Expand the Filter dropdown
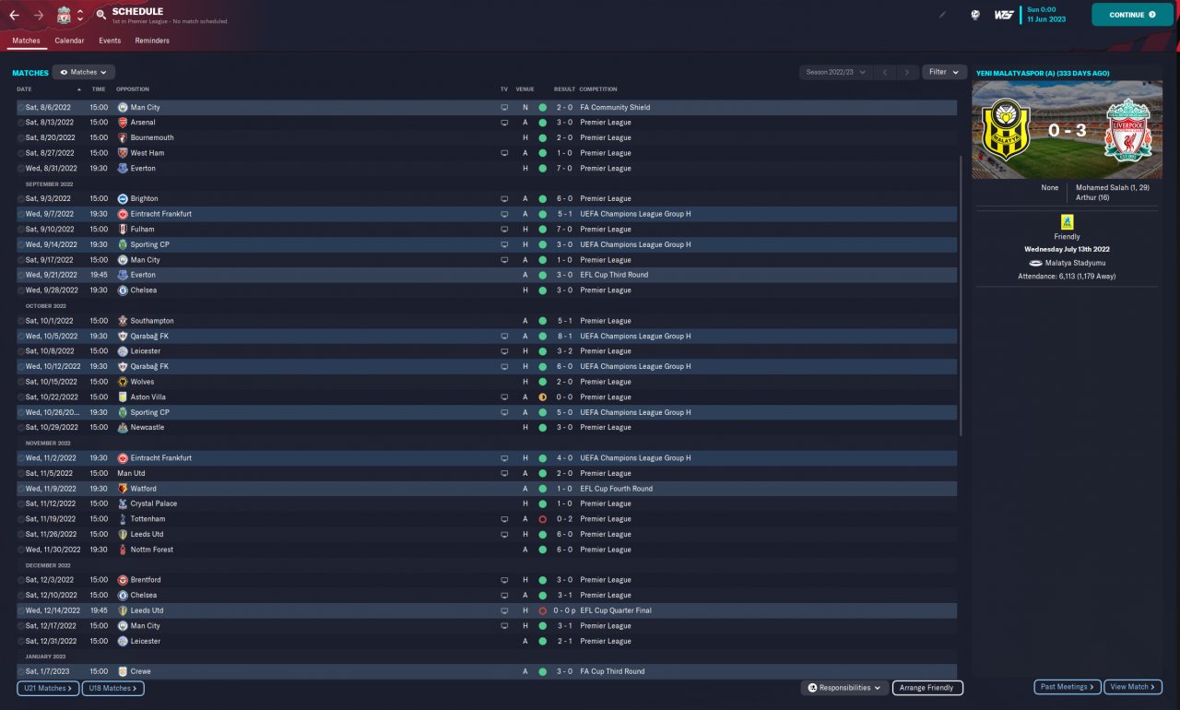This screenshot has height=710, width=1180. [943, 72]
